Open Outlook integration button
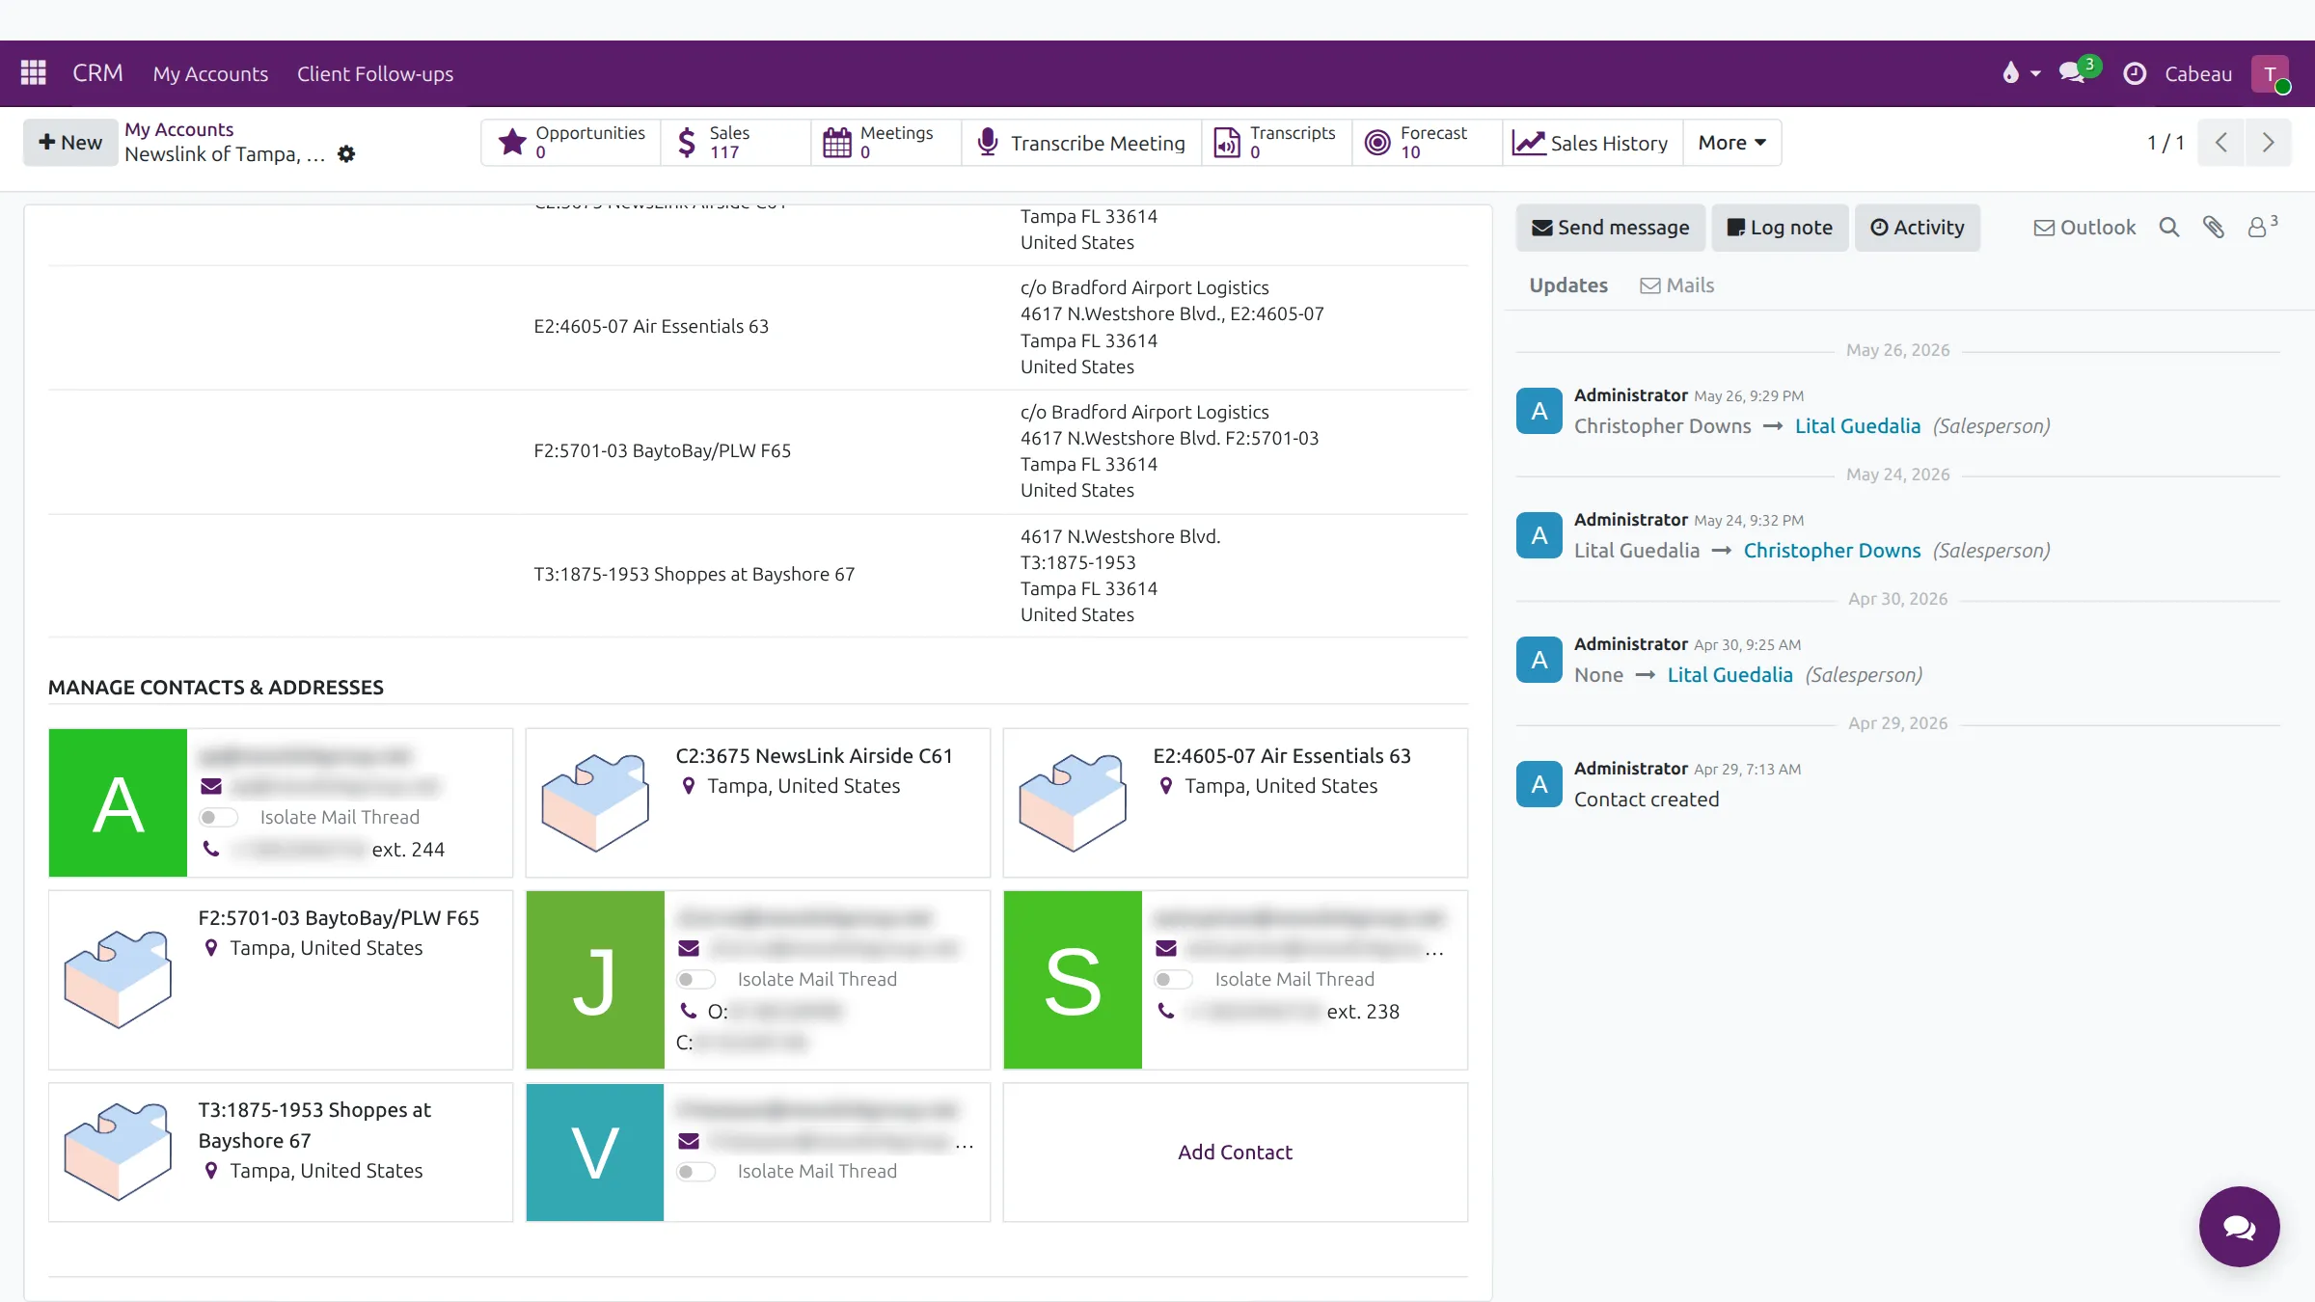 coord(2084,228)
